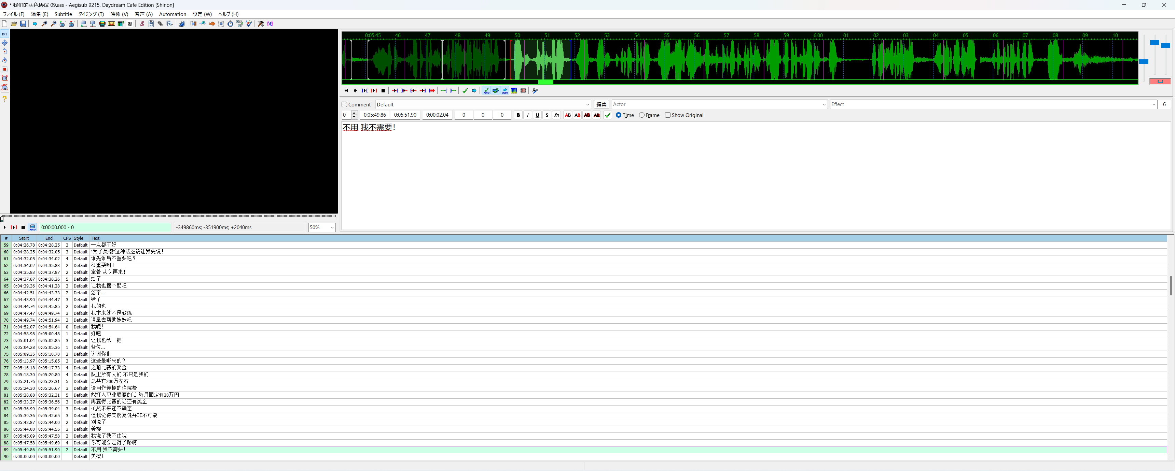Click the spectrum analyzer mode icon
Screen dimensions: 1175x471
pos(514,91)
